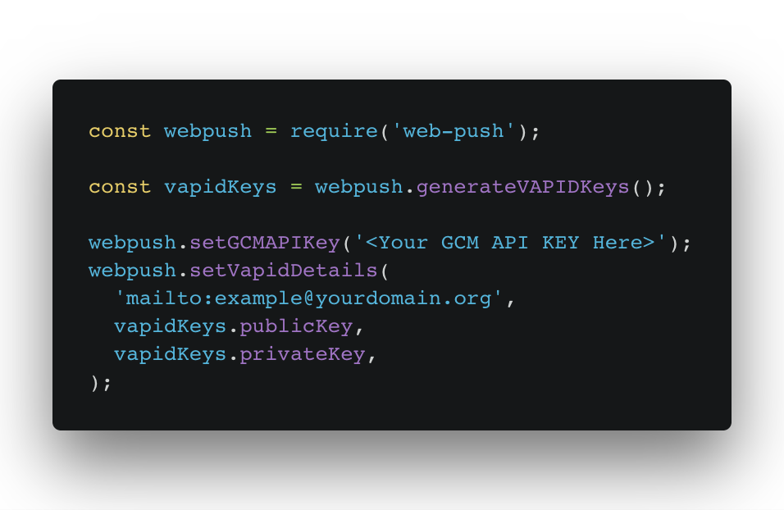784x510 pixels.
Task: Click the equals sign after 'webpush'
Action: 271,131
